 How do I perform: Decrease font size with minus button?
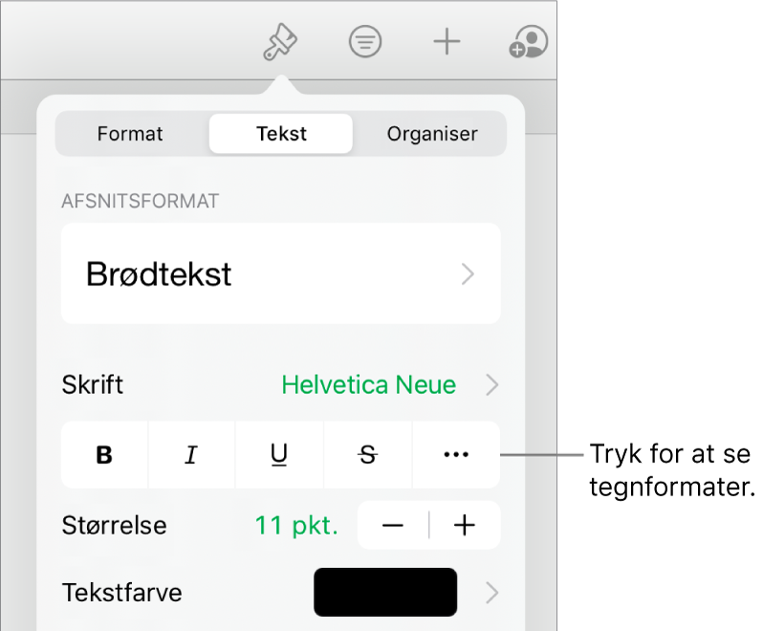393,525
